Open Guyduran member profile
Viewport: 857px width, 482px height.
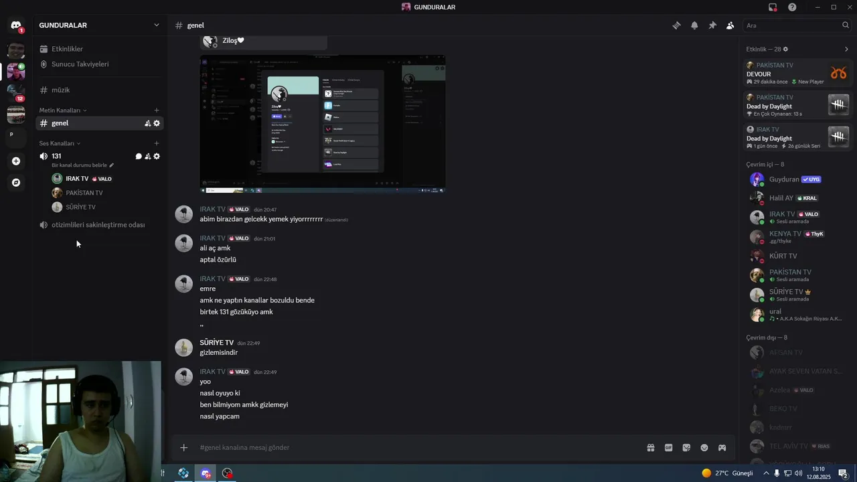coord(797,179)
